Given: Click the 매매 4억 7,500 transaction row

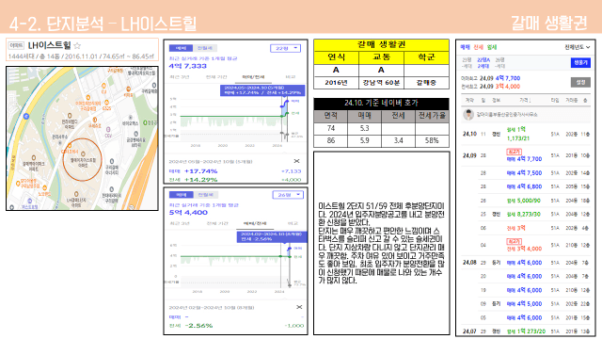Looking at the screenshot, I should click(x=526, y=173).
